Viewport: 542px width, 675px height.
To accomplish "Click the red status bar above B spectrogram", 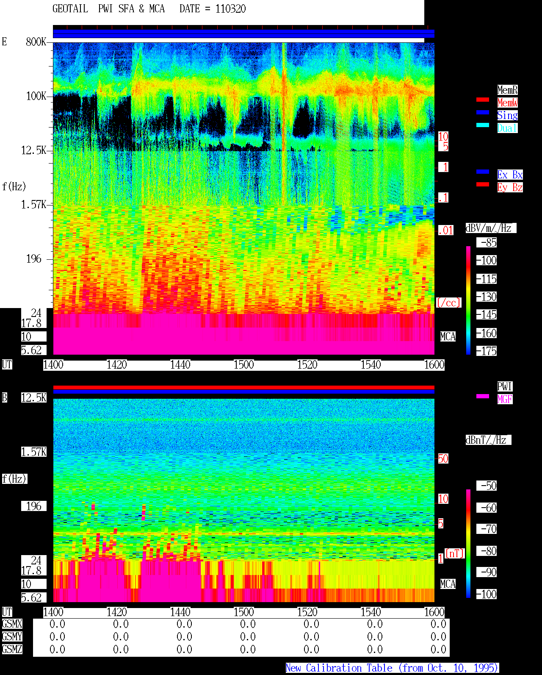I will pos(243,387).
